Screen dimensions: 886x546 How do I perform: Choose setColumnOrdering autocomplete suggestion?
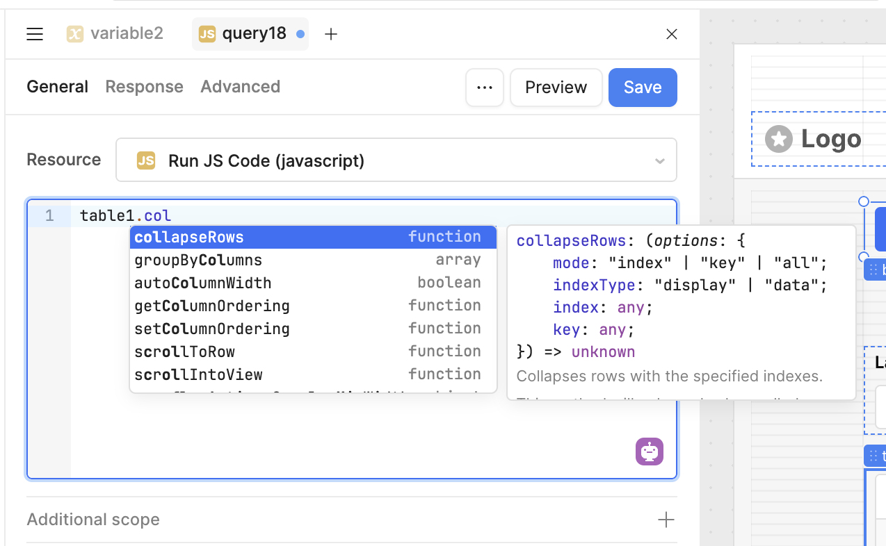click(313, 329)
